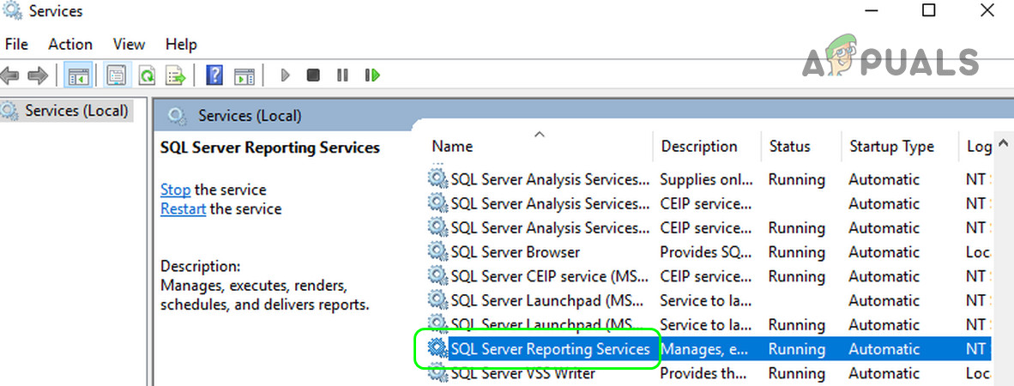Open the Action menu
The image size is (1014, 386).
pyautogui.click(x=70, y=44)
